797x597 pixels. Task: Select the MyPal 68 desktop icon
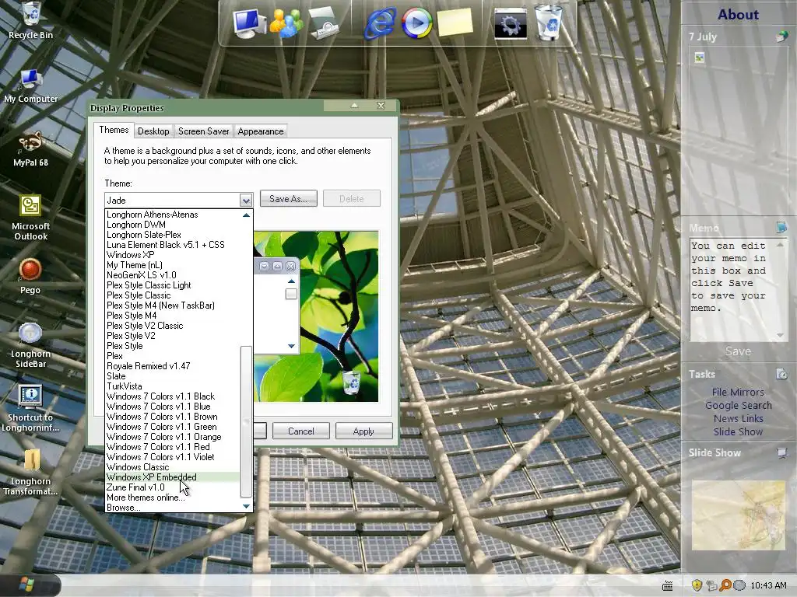click(x=30, y=149)
